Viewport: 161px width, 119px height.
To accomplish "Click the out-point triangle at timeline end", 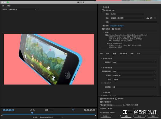I will click(x=96, y=115).
